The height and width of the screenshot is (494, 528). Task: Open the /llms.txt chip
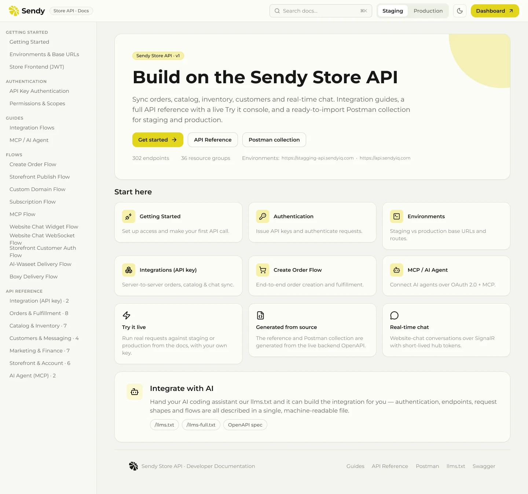[164, 425]
